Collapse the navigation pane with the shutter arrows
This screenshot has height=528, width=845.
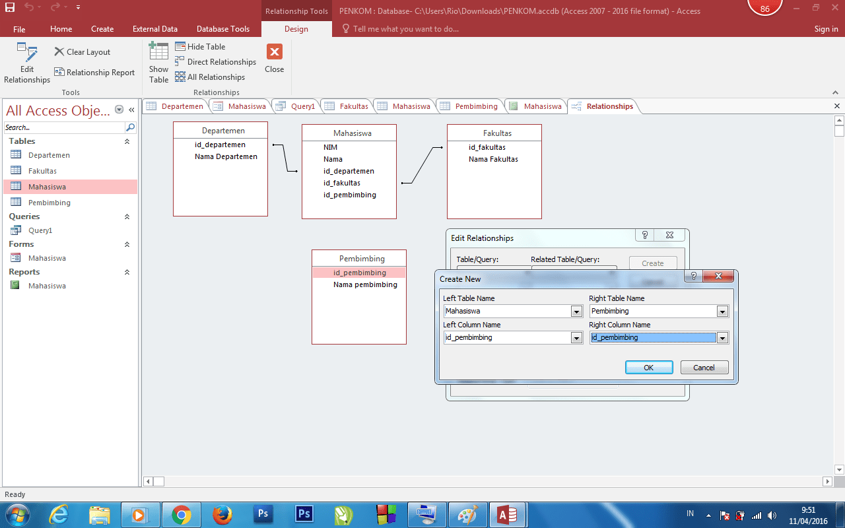tap(131, 110)
